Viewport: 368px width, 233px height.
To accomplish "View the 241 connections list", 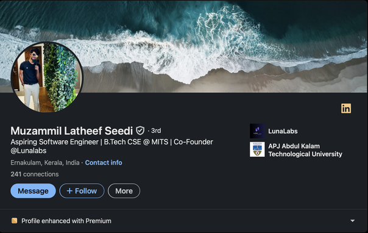I will pos(35,174).
